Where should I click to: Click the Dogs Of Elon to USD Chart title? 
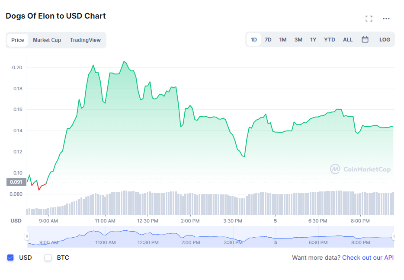click(56, 16)
